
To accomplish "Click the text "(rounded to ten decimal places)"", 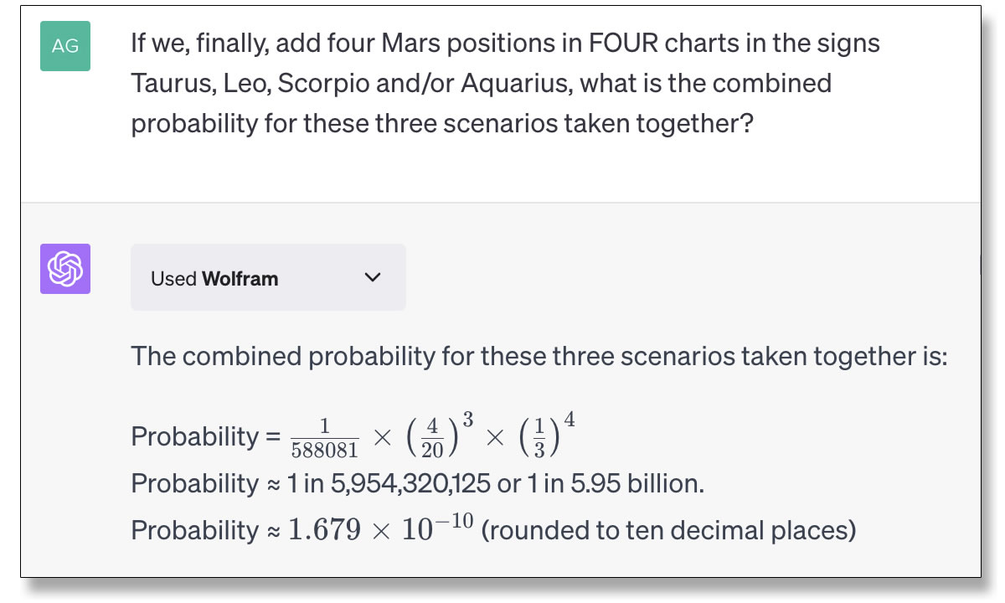I will [668, 531].
